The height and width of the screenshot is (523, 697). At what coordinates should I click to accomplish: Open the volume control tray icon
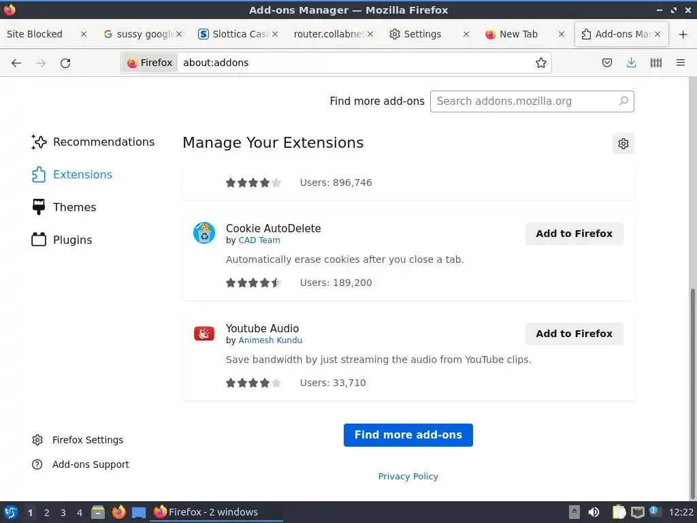click(x=594, y=512)
